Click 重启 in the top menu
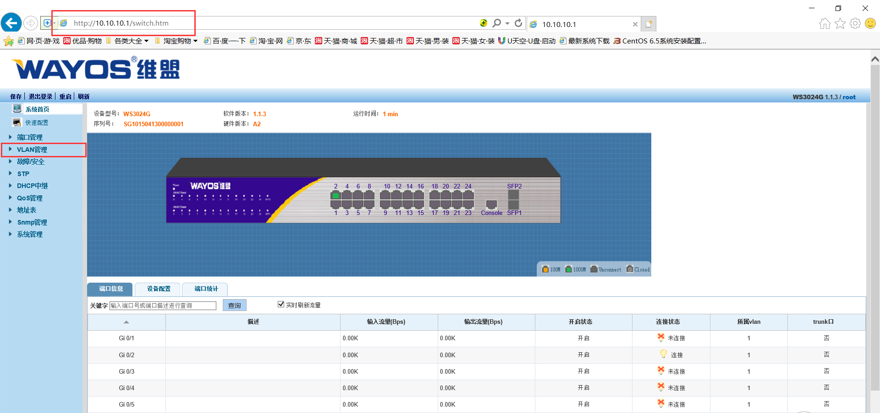The width and height of the screenshot is (880, 413). click(65, 97)
